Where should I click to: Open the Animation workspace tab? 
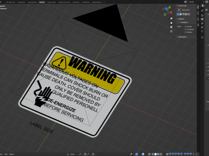click(x=21, y=2)
